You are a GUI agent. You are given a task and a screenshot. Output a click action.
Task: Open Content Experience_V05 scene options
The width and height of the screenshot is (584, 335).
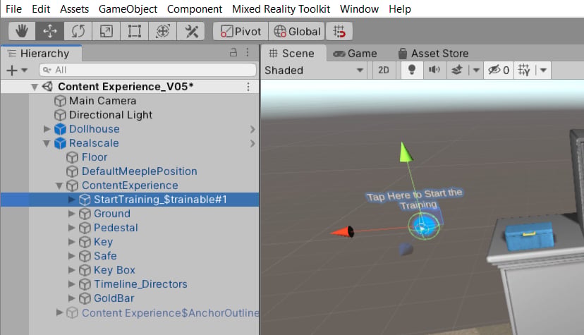(248, 87)
